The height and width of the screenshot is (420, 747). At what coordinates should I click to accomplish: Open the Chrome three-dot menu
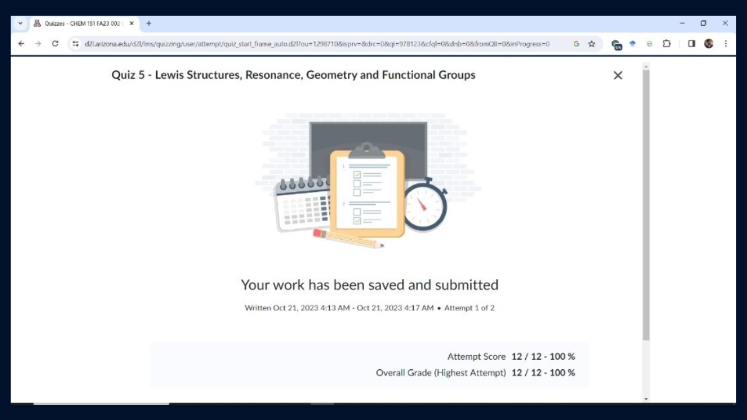tap(725, 44)
